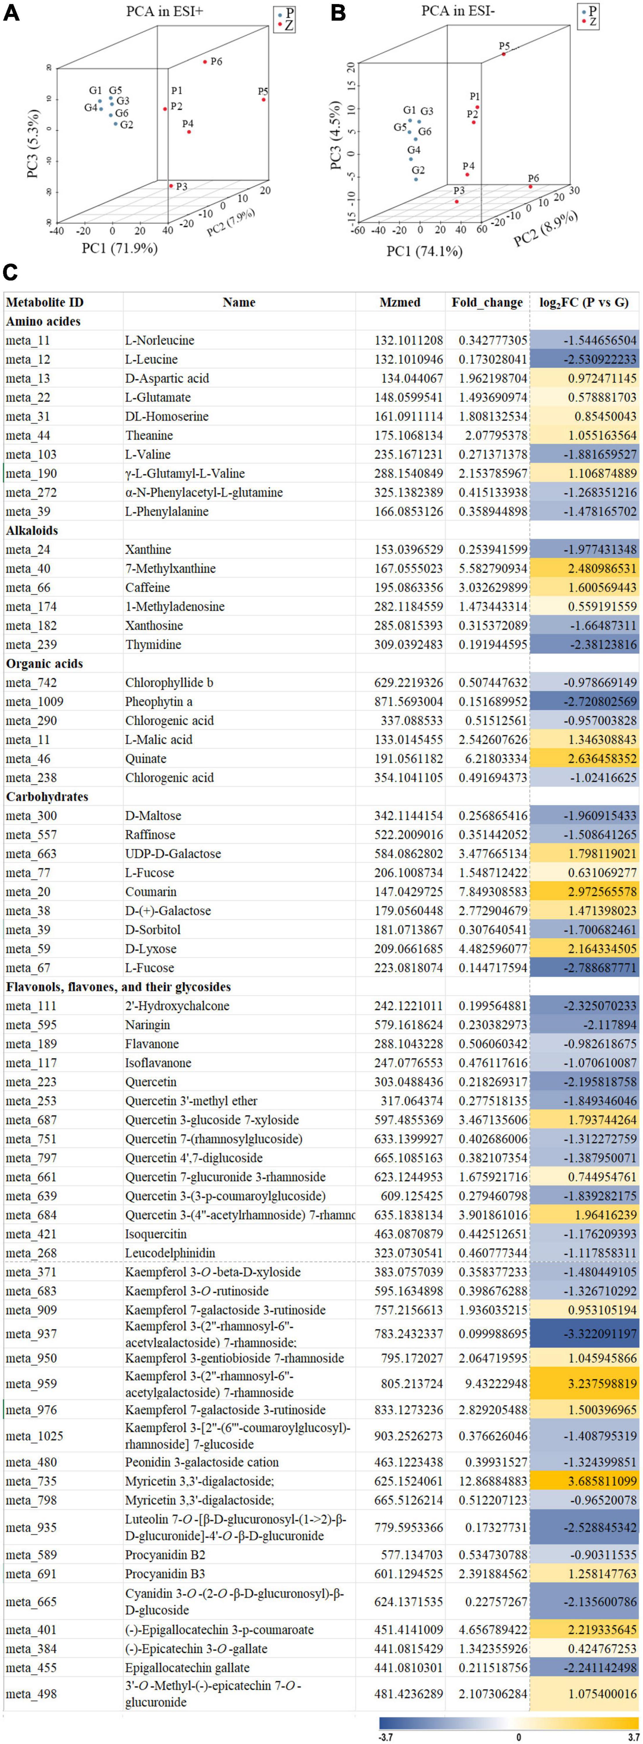643x1744 pixels.
Task: Select 'Flavonols, flavones, and their glycosides' heading
Action: click(x=118, y=987)
